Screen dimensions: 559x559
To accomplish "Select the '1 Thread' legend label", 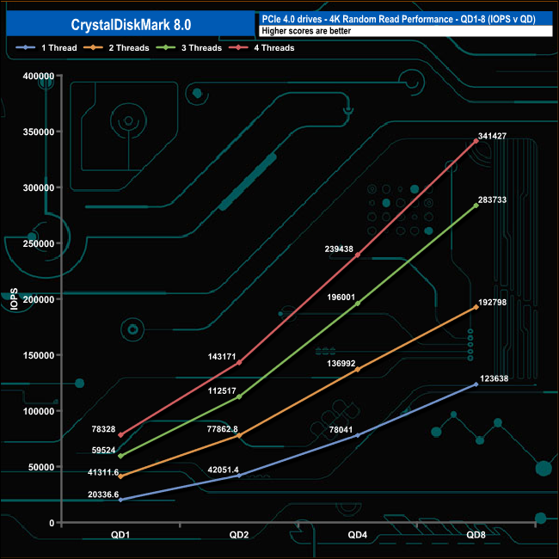I will point(59,48).
